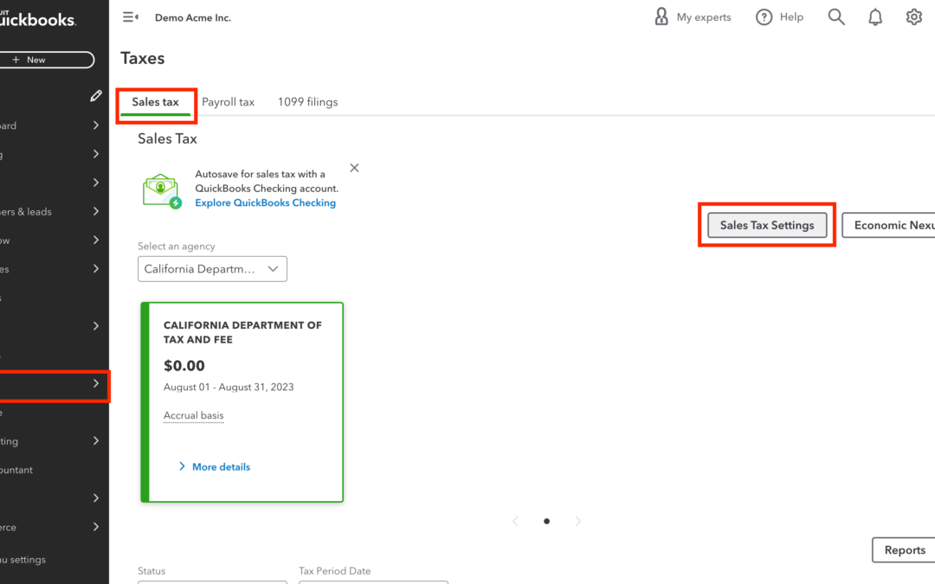The height and width of the screenshot is (584, 935).
Task: Open the Help question mark icon
Action: click(764, 17)
